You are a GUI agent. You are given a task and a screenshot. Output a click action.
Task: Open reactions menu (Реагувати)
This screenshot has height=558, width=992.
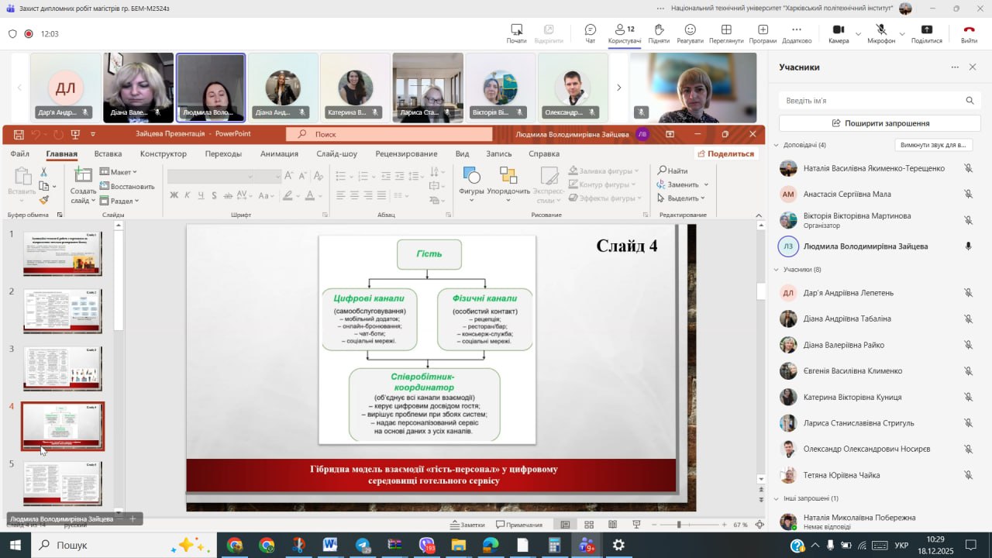click(x=690, y=29)
